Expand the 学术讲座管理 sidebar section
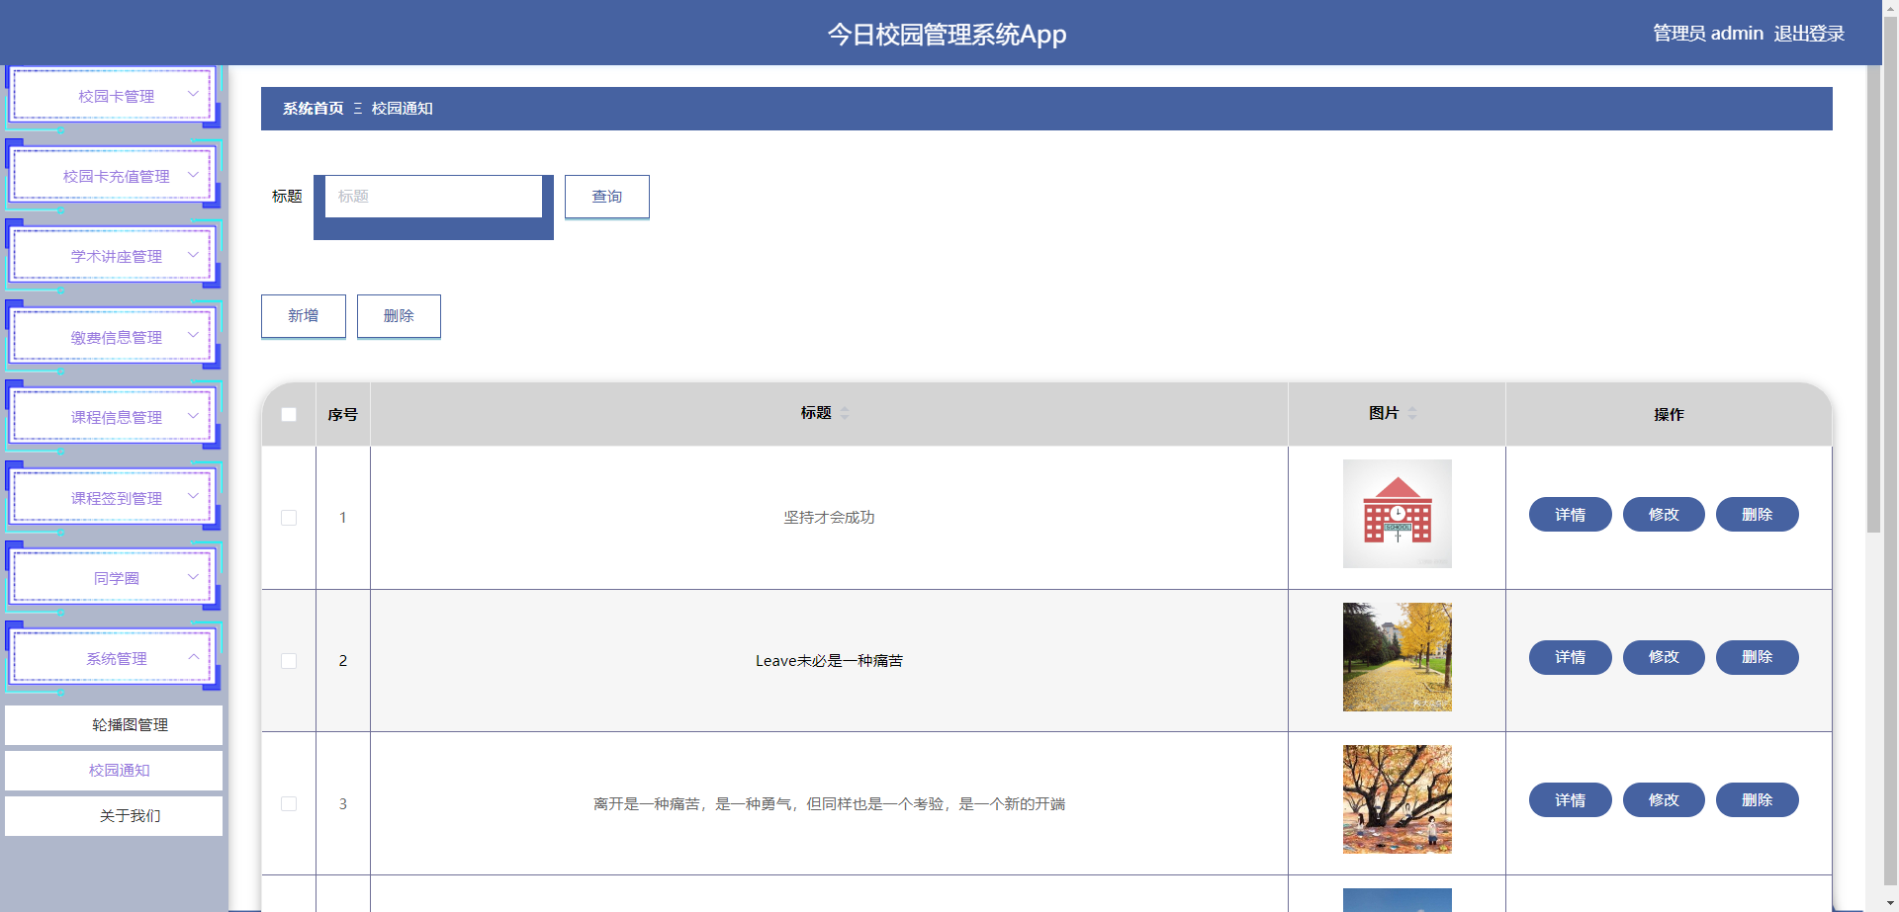The height and width of the screenshot is (912, 1899). 113,255
